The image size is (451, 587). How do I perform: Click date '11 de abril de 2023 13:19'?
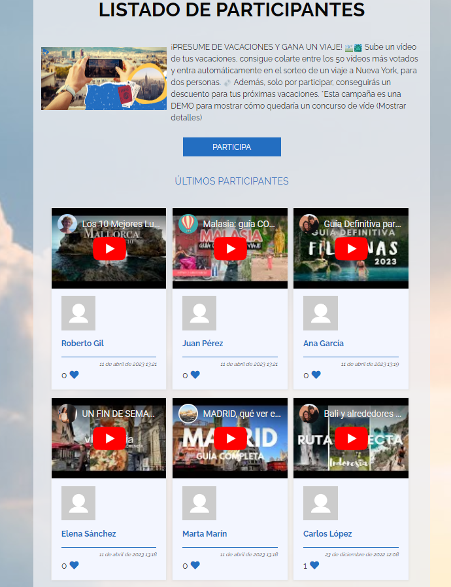370,364
